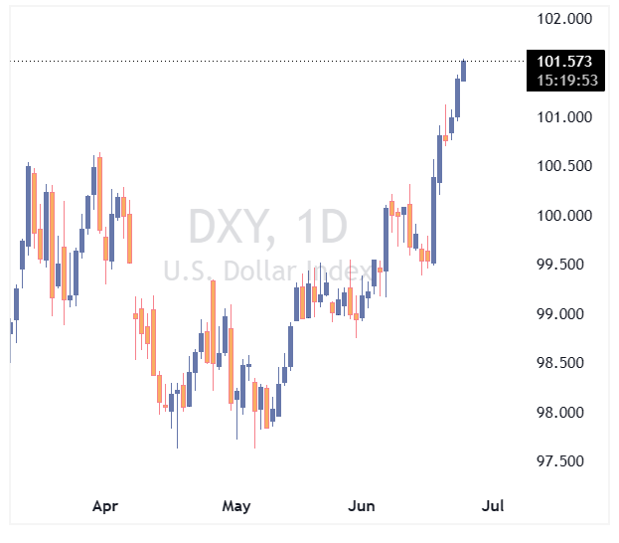Screen dimensions: 619x543
Task: Click the tall orange candle at April peak
Action: pos(100,193)
